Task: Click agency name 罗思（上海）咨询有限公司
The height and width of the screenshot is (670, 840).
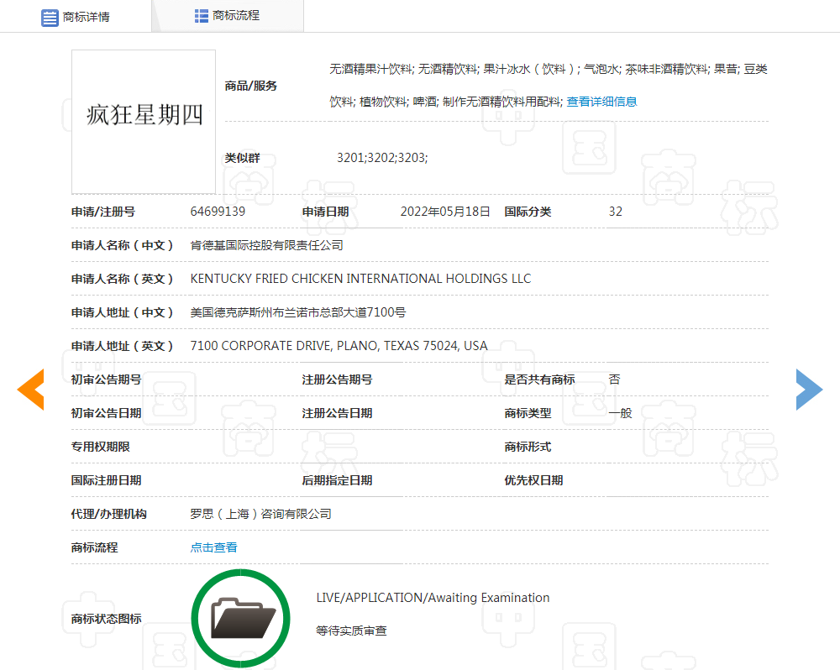Action: coord(261,514)
